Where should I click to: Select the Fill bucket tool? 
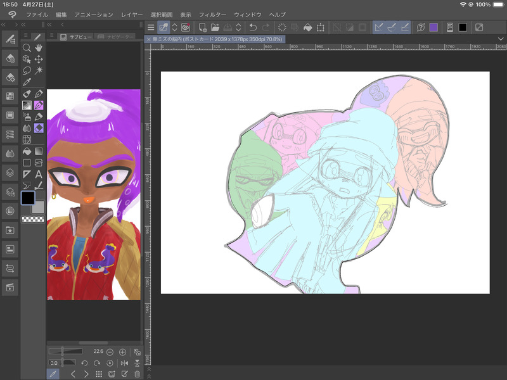point(27,151)
